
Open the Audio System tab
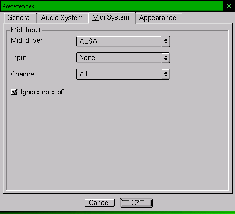click(x=62, y=18)
